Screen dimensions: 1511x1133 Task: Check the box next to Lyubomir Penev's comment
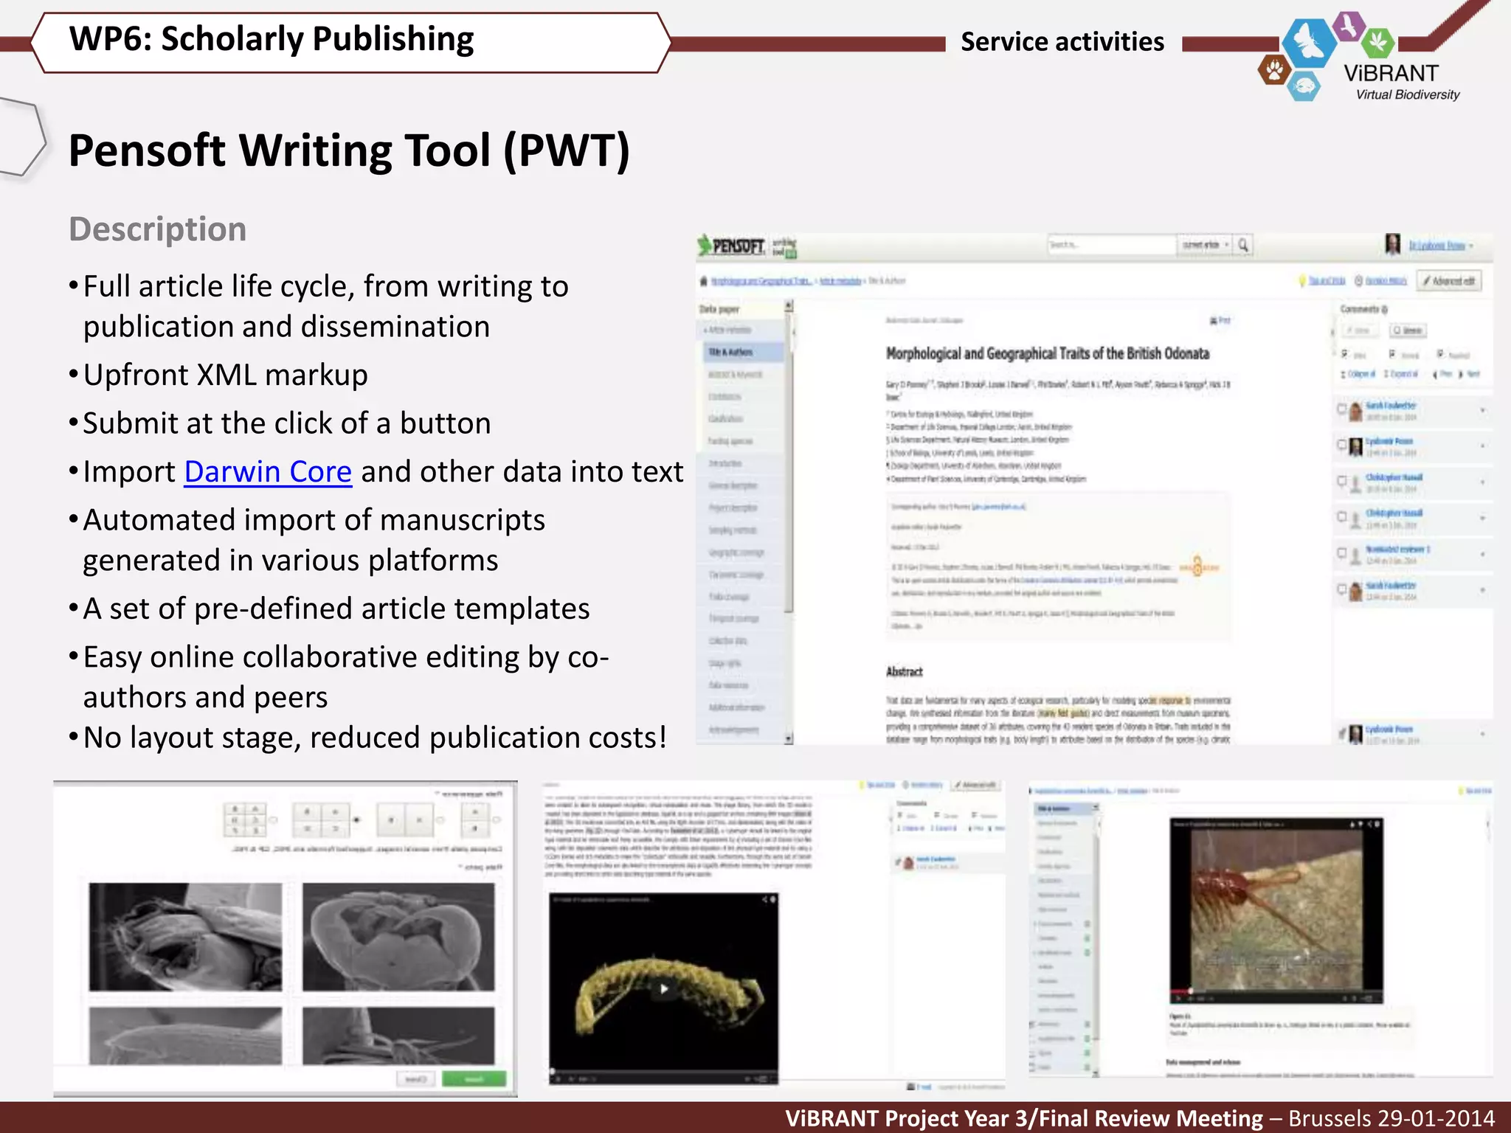point(1342,445)
